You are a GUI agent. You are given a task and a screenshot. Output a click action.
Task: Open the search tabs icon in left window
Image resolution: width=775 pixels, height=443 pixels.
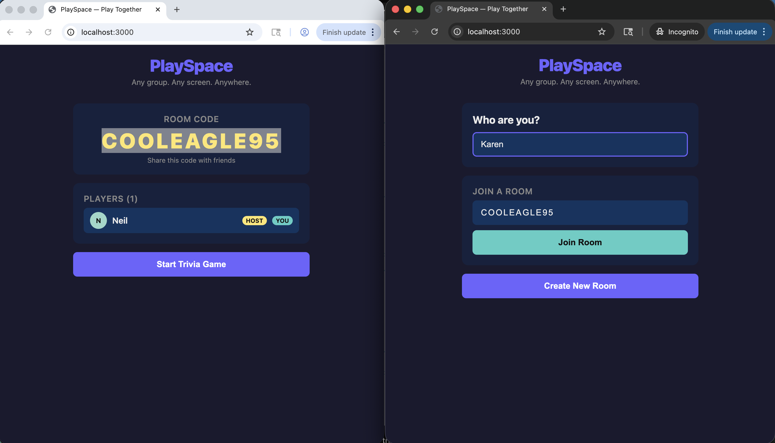coord(276,32)
